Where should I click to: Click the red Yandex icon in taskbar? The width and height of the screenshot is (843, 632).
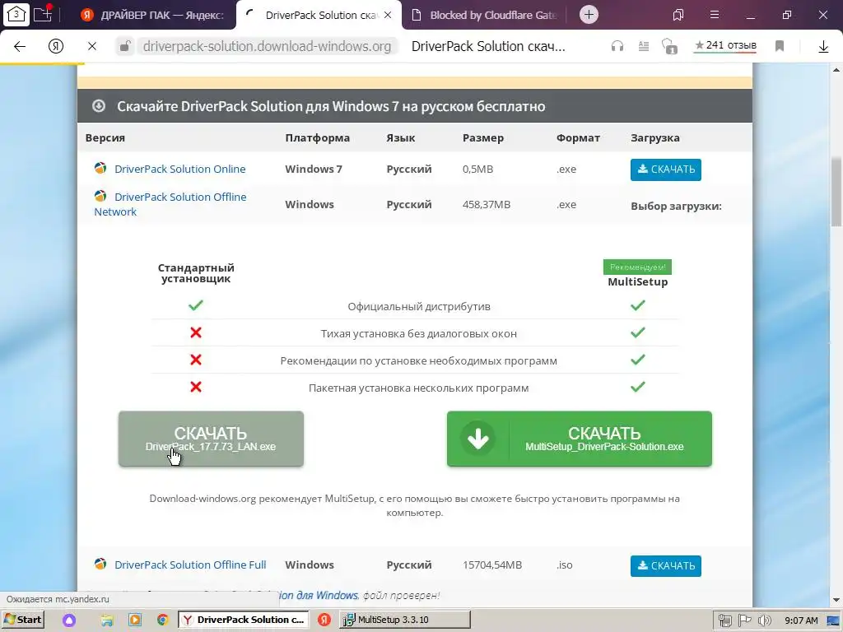324,620
